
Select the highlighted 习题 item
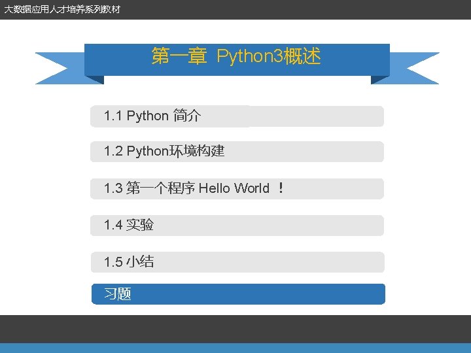238,294
